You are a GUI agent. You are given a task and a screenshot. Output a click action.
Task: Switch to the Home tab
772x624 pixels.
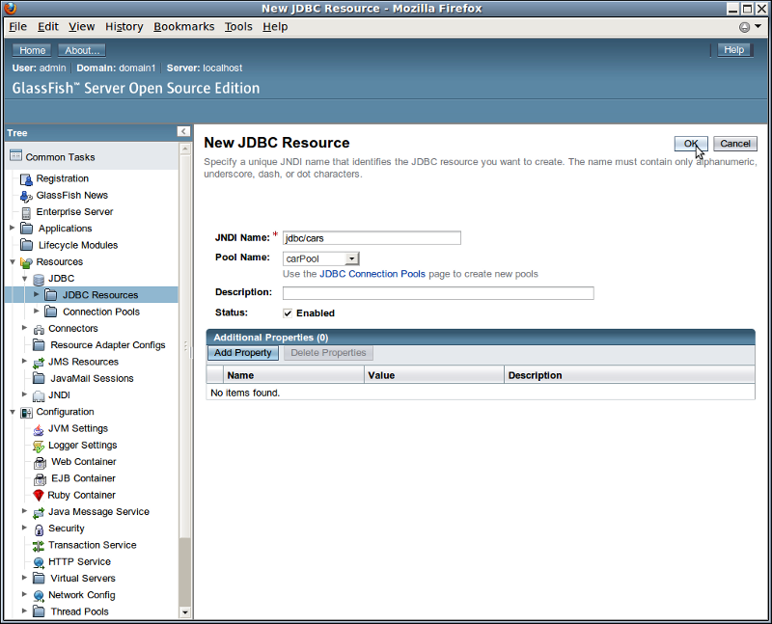coord(33,49)
